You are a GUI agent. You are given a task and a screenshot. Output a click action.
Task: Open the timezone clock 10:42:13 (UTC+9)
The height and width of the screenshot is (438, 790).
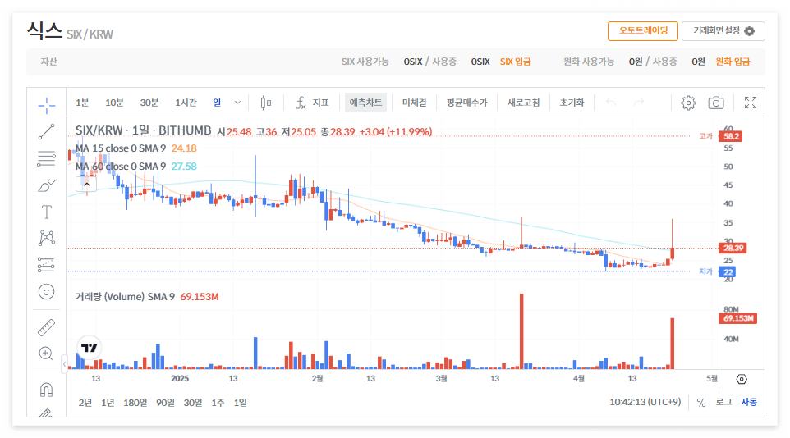pos(645,402)
